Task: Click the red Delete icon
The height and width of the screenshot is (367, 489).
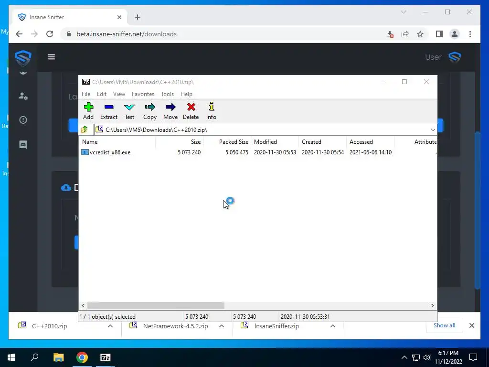Action: pyautogui.click(x=191, y=107)
